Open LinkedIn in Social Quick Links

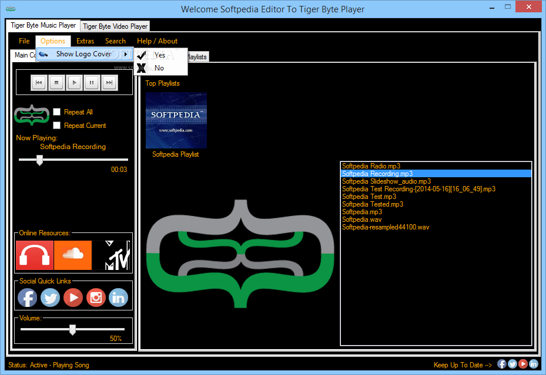[x=118, y=298]
